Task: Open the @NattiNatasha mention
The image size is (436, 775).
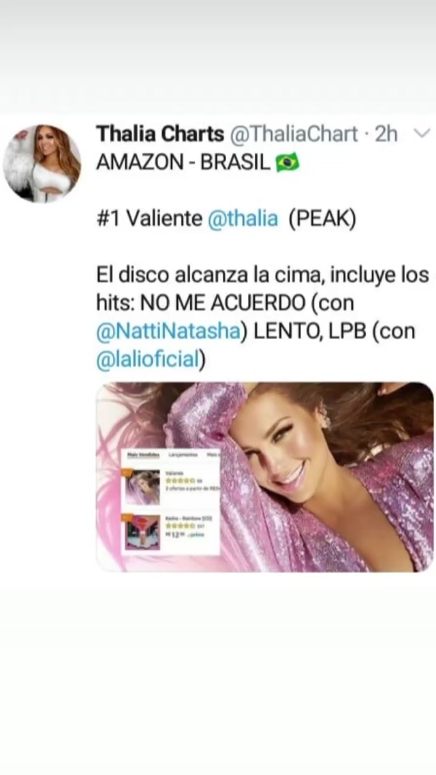Action: [x=168, y=331]
